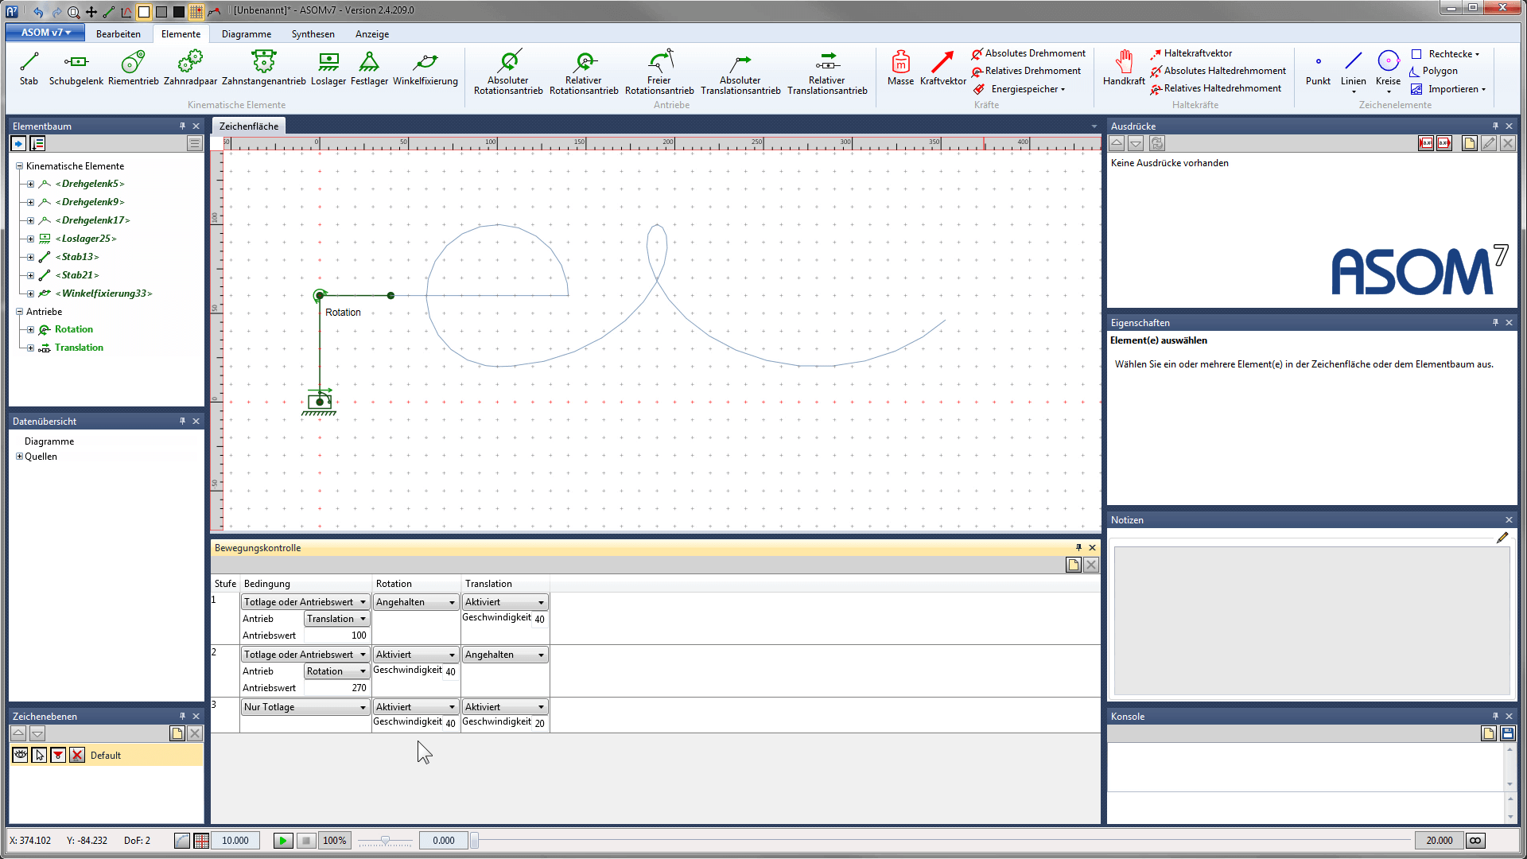
Task: Select the Kraftvektor tool
Action: (x=943, y=68)
